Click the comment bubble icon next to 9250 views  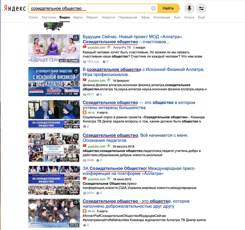pos(98,193)
